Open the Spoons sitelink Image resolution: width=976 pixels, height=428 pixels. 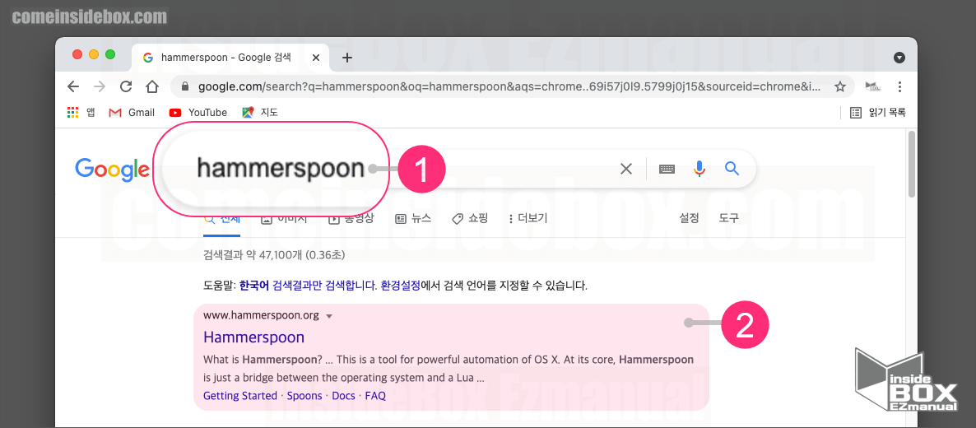coord(304,396)
